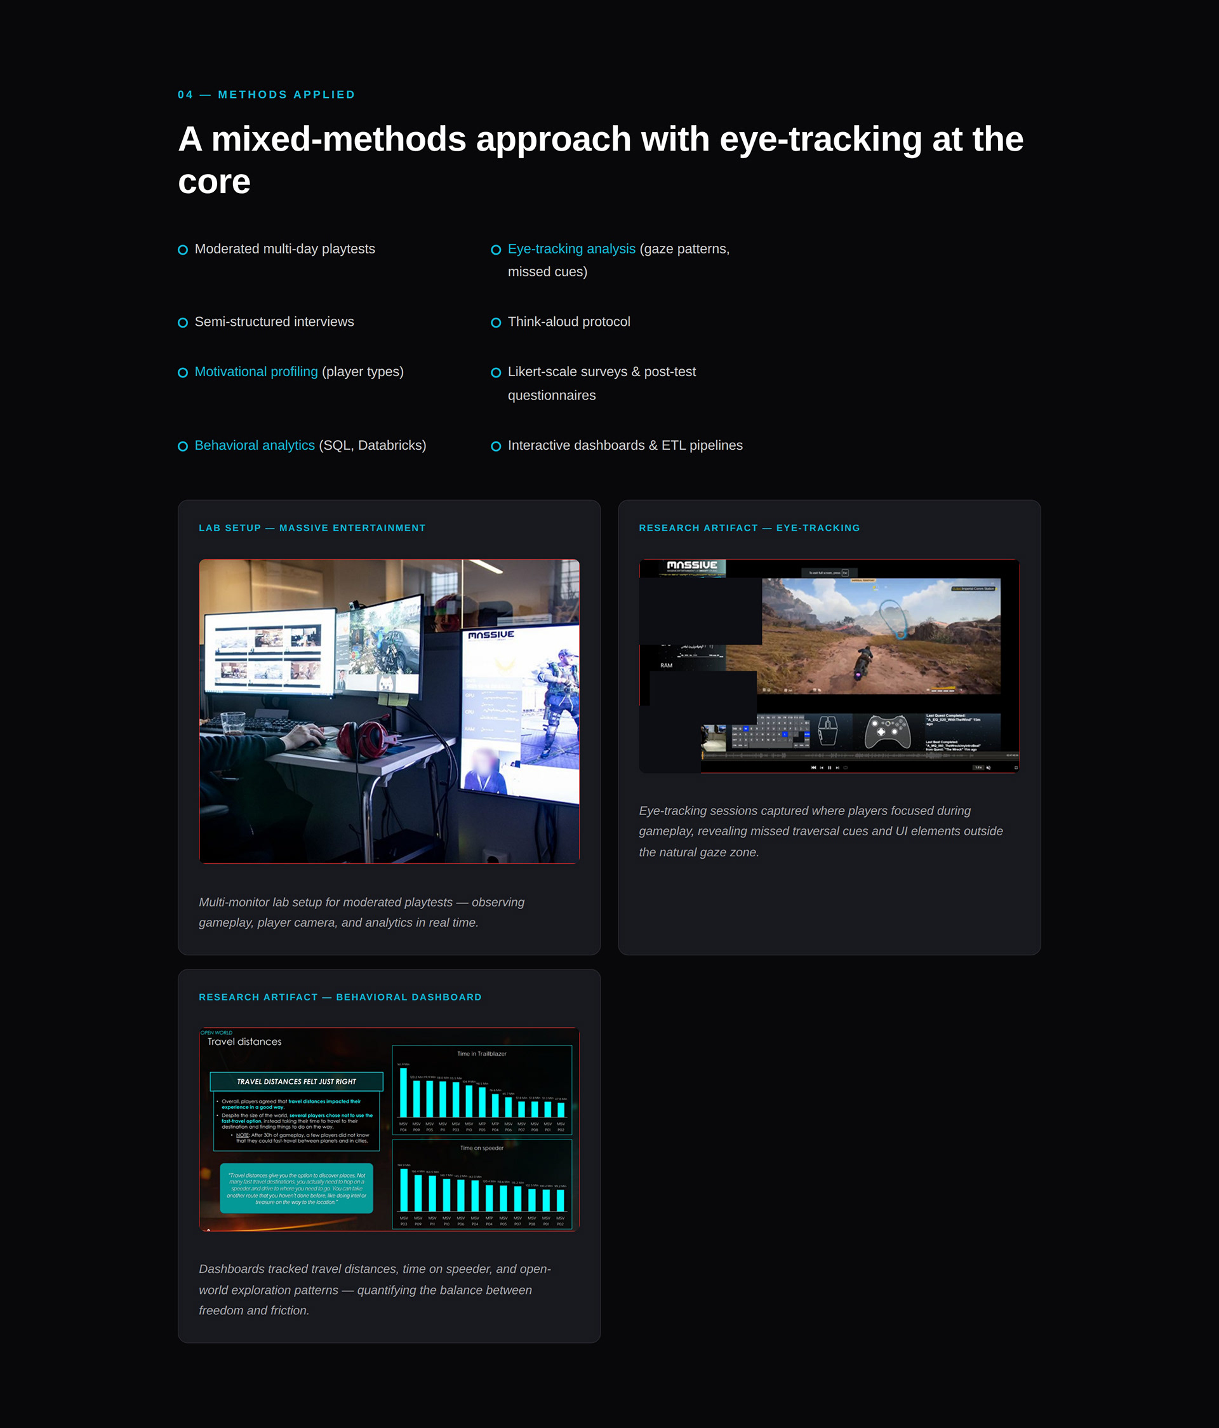
Task: Click the mouse outline icon in screenshot
Action: 827,731
